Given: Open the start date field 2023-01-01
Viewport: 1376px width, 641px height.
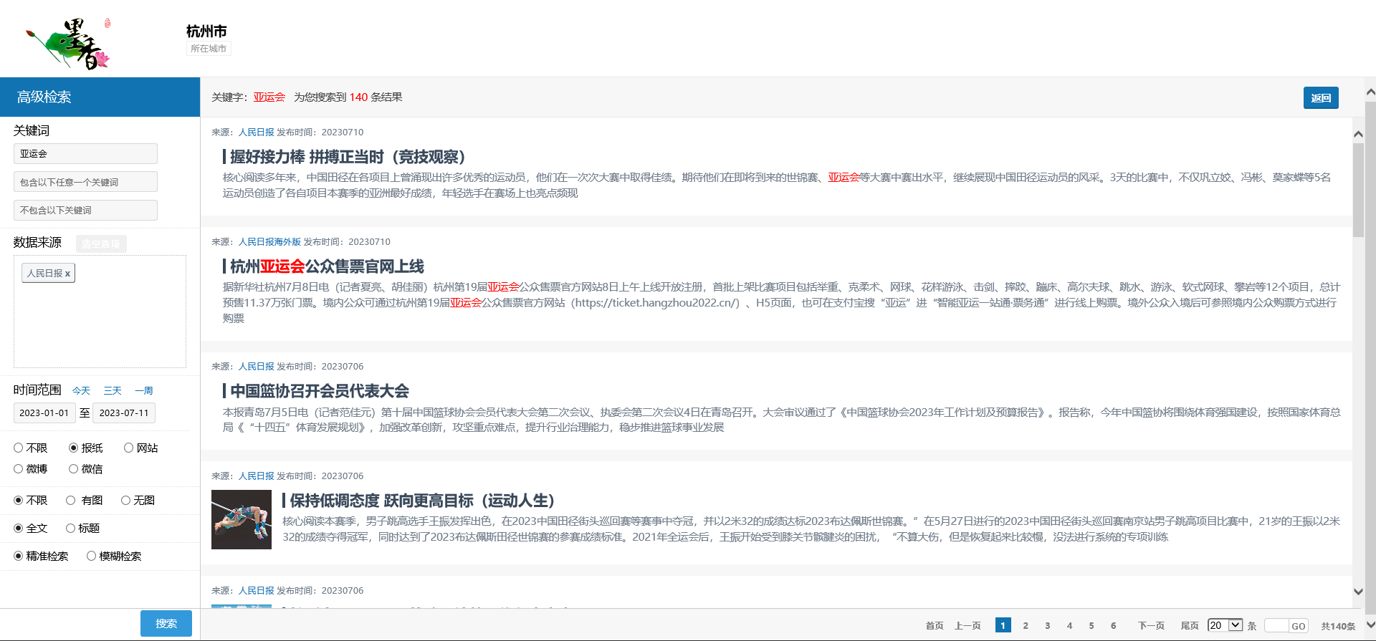Looking at the screenshot, I should click(44, 413).
